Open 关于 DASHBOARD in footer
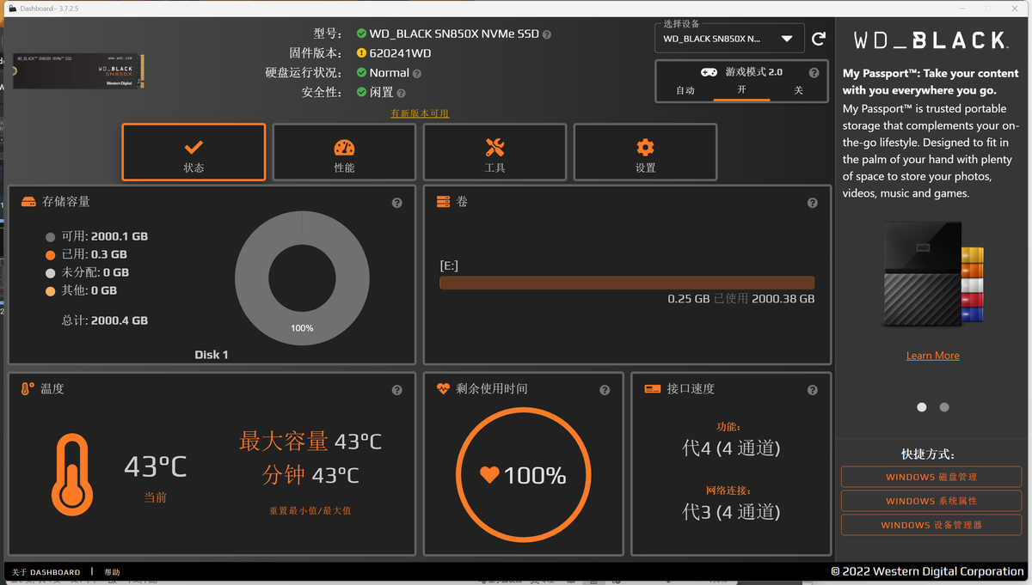The image size is (1032, 585). [x=46, y=572]
